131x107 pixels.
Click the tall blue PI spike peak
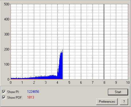point(62,50)
